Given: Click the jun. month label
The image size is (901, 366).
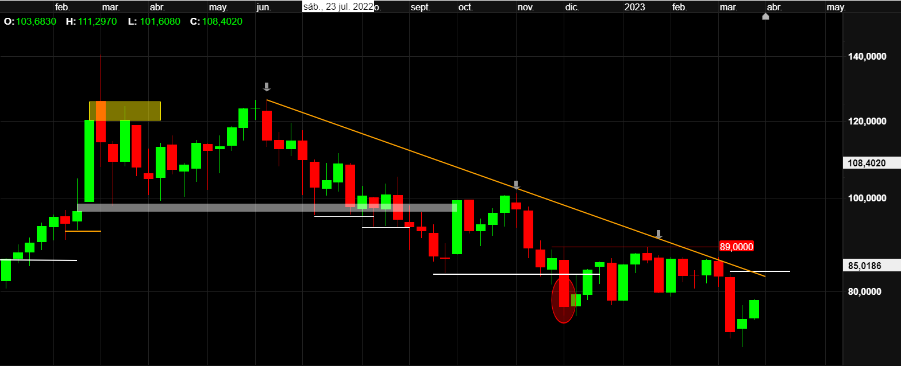Looking at the screenshot, I should pos(263,7).
